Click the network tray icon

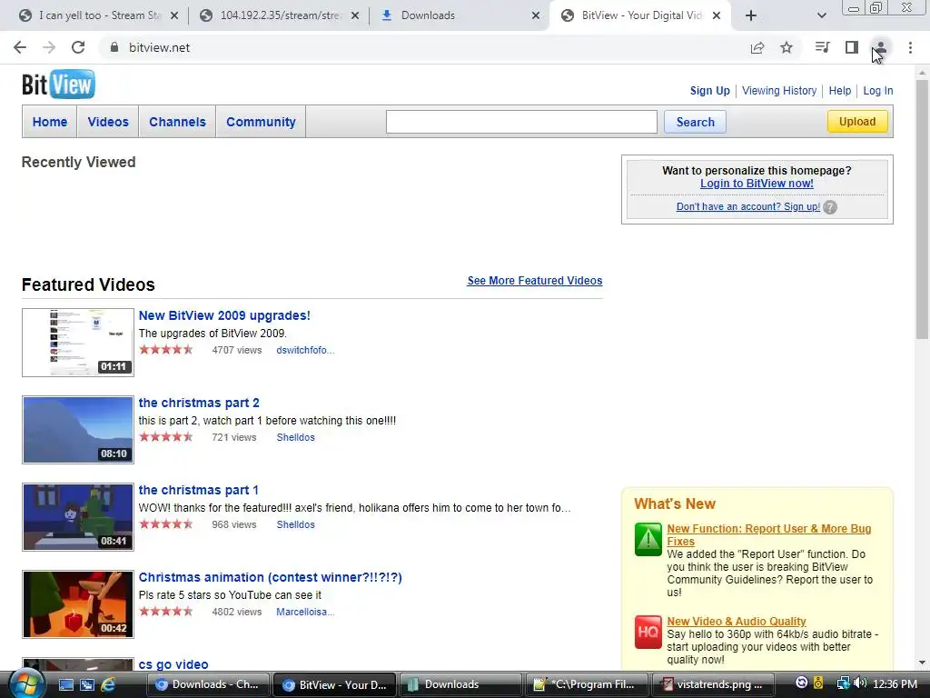point(843,683)
